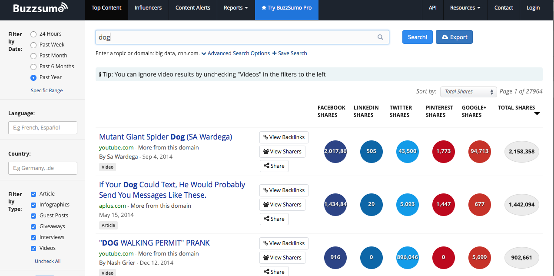Screen dimensions: 554x276
Task: Click the FACEBOOK SHARES column header
Action: [332, 111]
